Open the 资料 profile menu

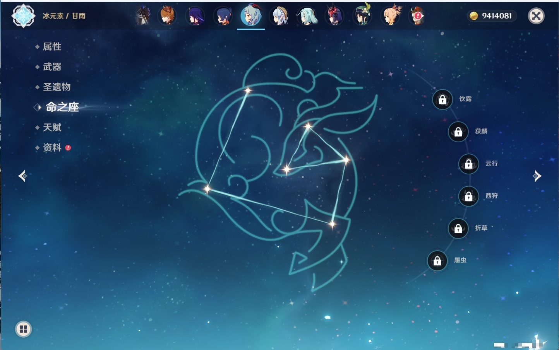[x=53, y=147]
